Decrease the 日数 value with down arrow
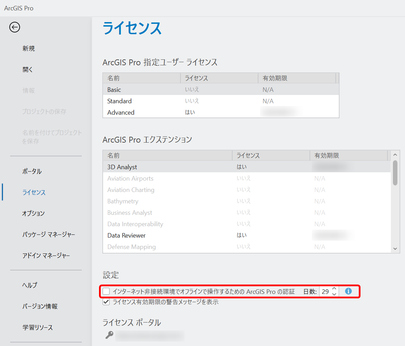Viewport: 405px width, 346px height. point(334,294)
